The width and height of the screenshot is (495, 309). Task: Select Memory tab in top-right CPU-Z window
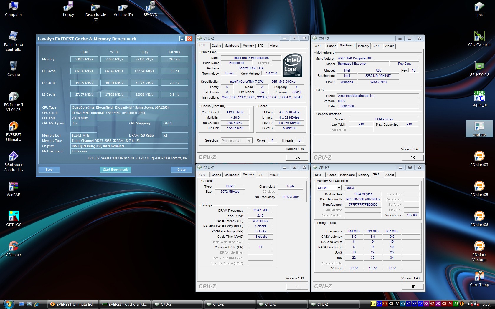pos(363,46)
